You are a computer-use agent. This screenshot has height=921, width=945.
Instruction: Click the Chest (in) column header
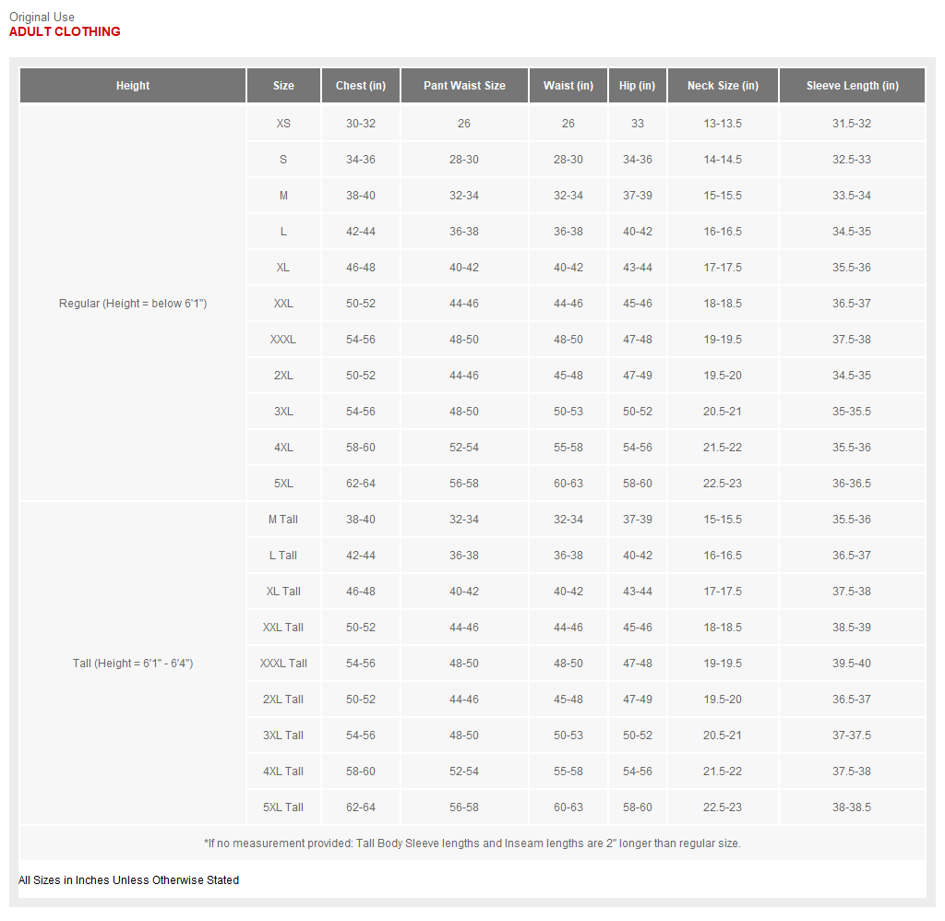tap(361, 86)
